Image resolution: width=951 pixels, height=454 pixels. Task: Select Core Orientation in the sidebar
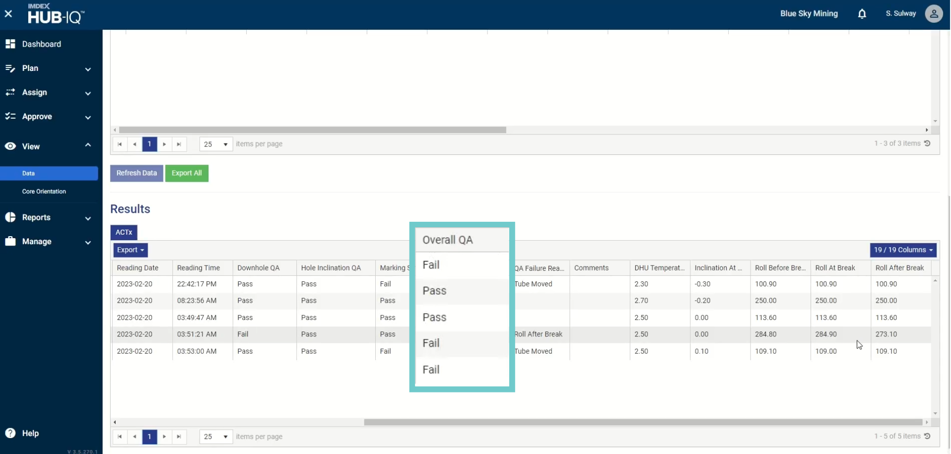(44, 192)
